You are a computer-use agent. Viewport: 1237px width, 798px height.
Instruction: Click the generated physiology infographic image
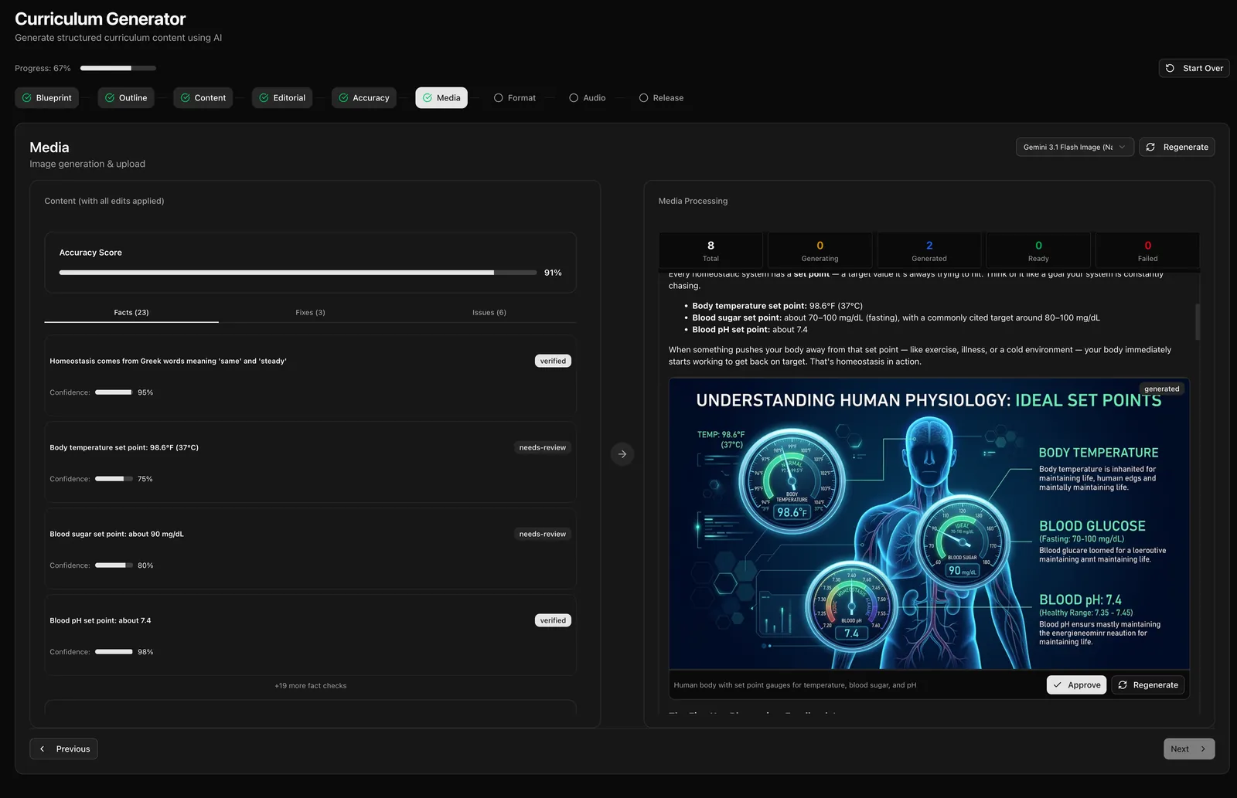coord(929,523)
